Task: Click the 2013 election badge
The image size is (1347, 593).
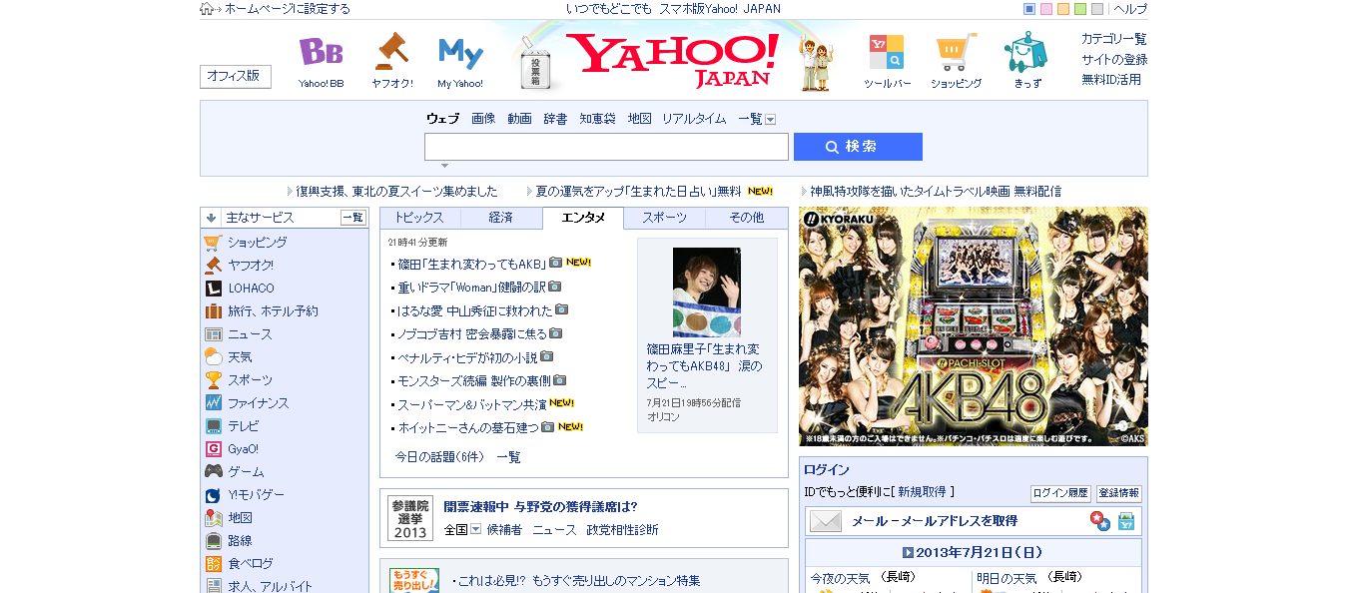Action: (x=410, y=518)
